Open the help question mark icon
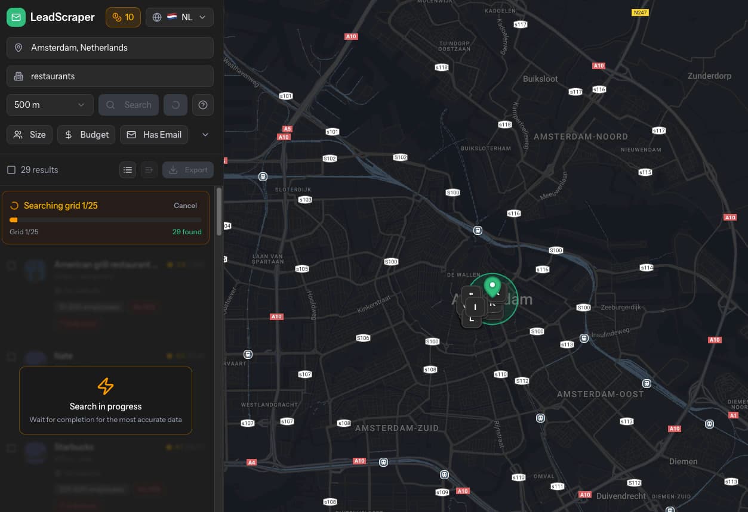The image size is (748, 512). (x=202, y=104)
